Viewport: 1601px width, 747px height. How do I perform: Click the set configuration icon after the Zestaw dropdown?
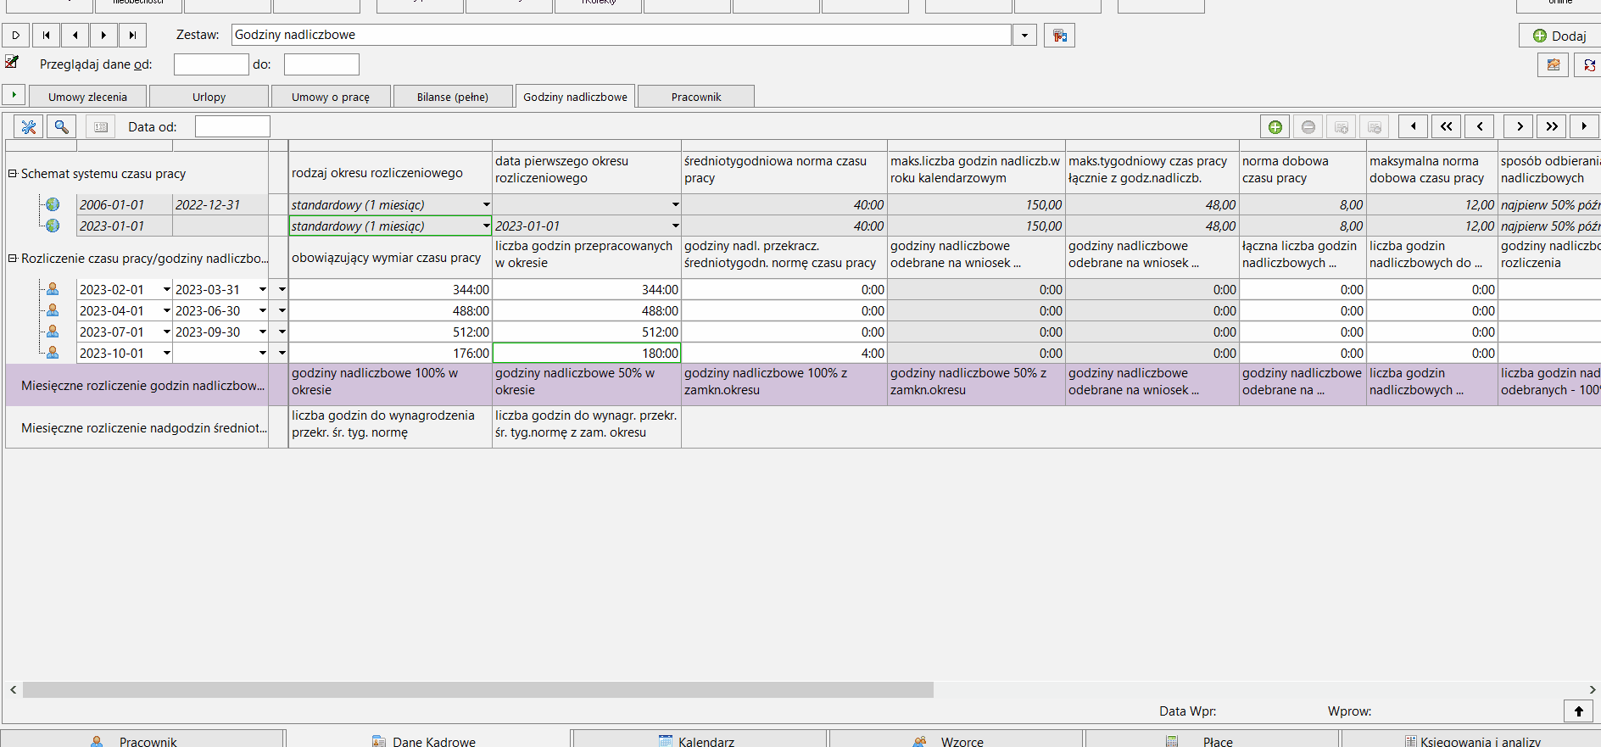point(1059,35)
